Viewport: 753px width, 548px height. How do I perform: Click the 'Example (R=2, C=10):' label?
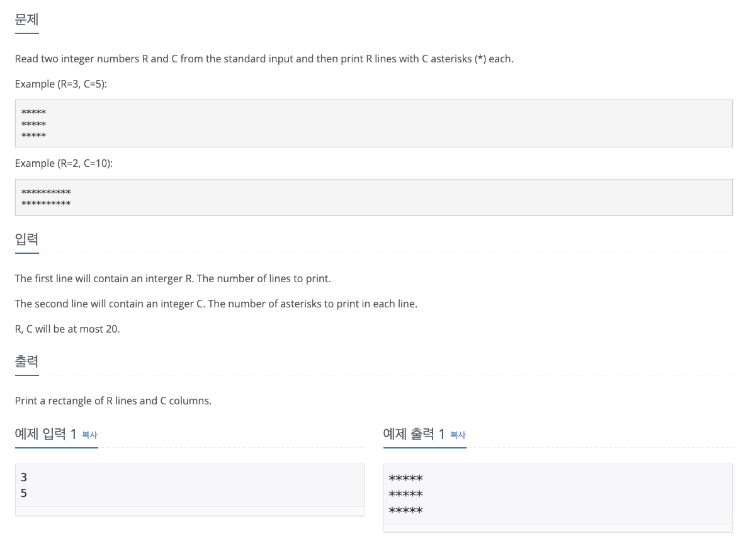coord(64,163)
